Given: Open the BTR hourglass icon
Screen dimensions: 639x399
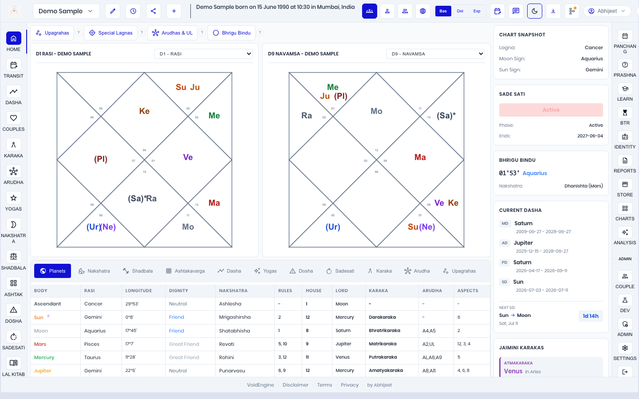Looking at the screenshot, I should pyautogui.click(x=625, y=113).
